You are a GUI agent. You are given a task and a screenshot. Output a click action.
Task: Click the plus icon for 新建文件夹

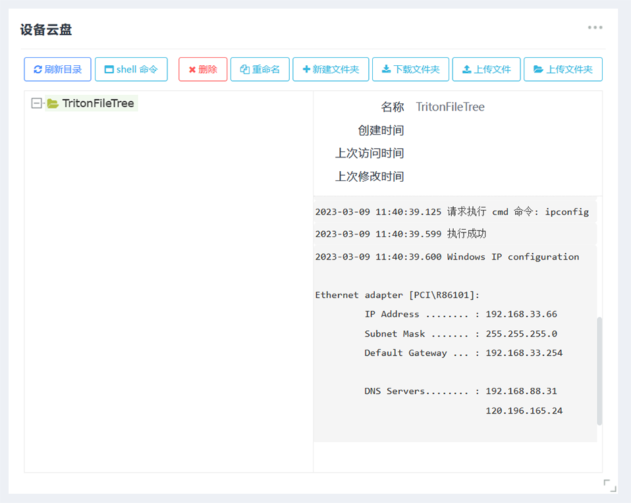(x=306, y=70)
